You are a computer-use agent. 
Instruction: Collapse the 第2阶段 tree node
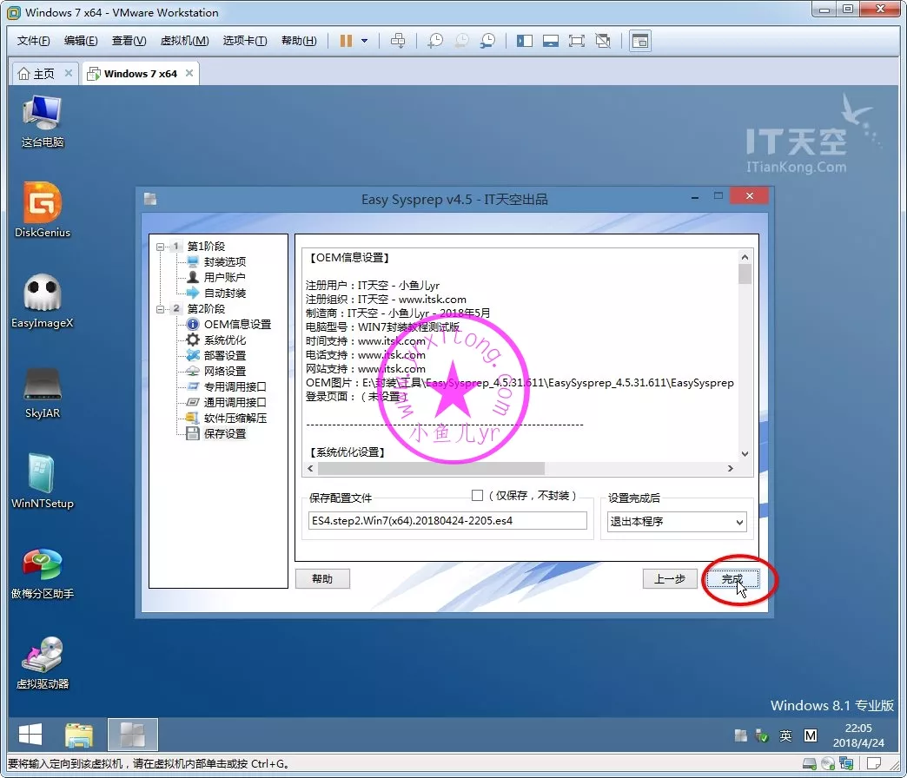[x=160, y=309]
